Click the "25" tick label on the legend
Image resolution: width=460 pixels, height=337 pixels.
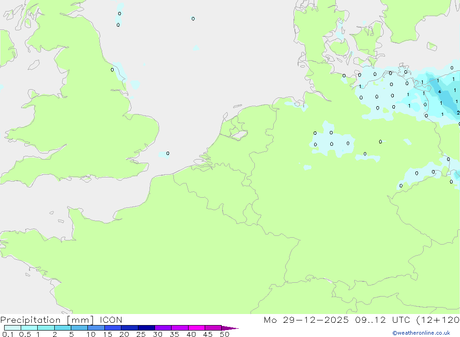pyautogui.click(x=141, y=334)
